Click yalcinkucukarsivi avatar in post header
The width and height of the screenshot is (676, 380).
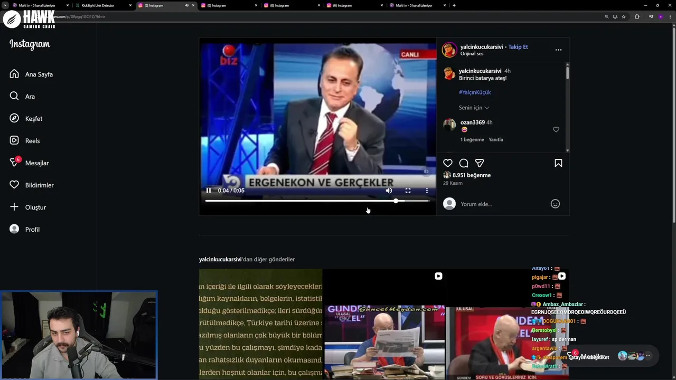[x=449, y=50]
